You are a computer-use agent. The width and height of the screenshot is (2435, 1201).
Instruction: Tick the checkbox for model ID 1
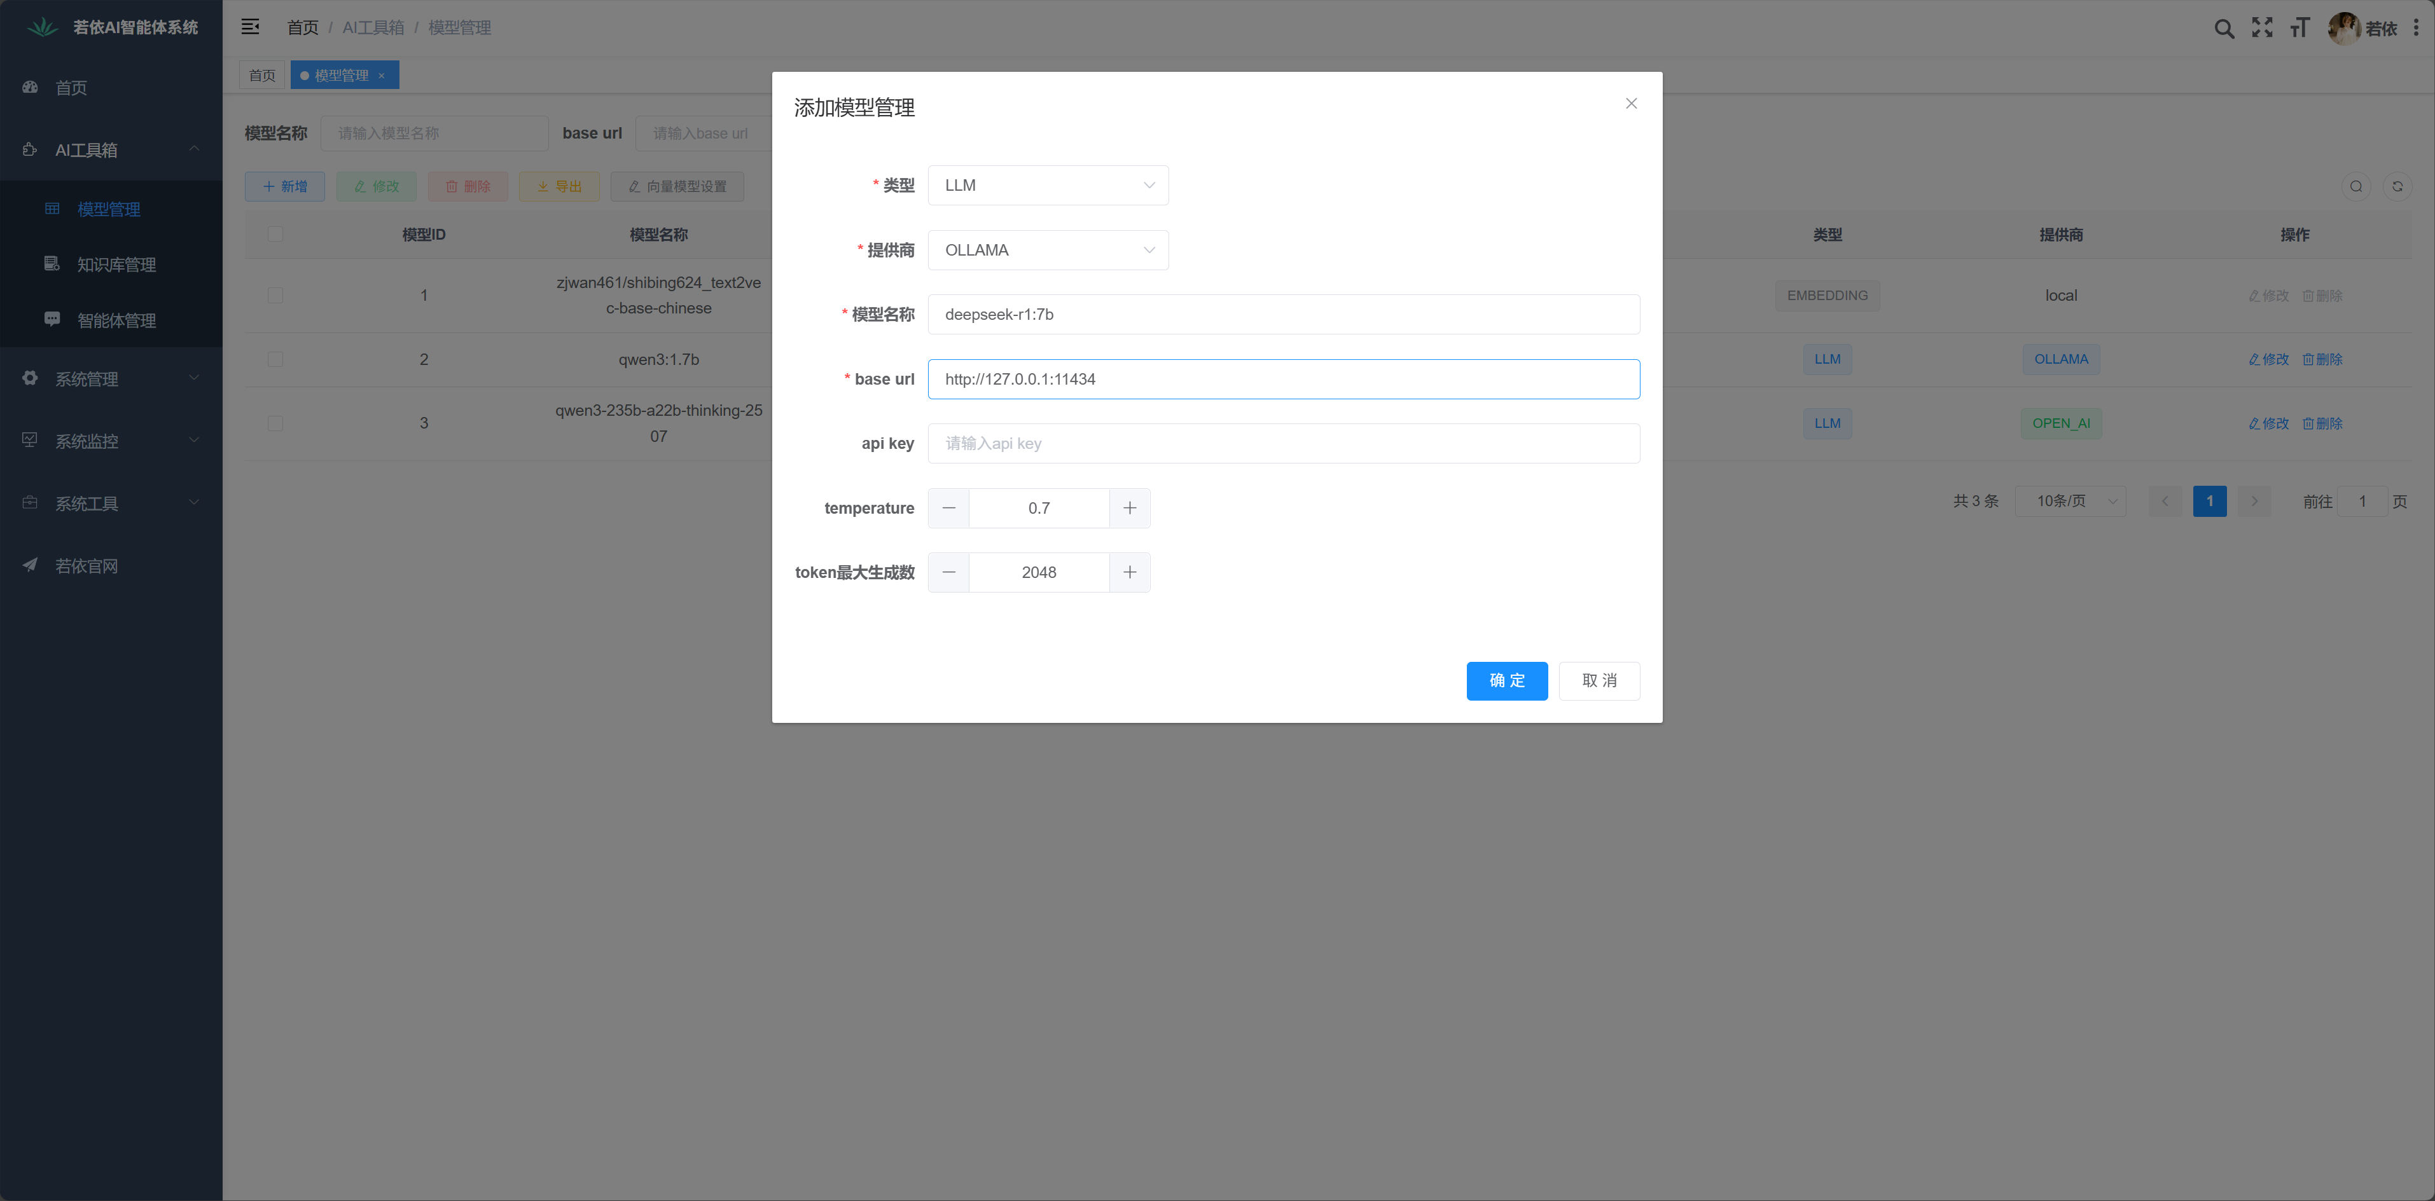pos(275,296)
